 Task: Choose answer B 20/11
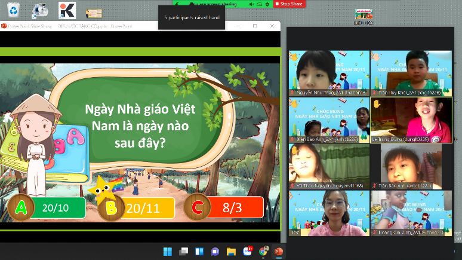137,208
